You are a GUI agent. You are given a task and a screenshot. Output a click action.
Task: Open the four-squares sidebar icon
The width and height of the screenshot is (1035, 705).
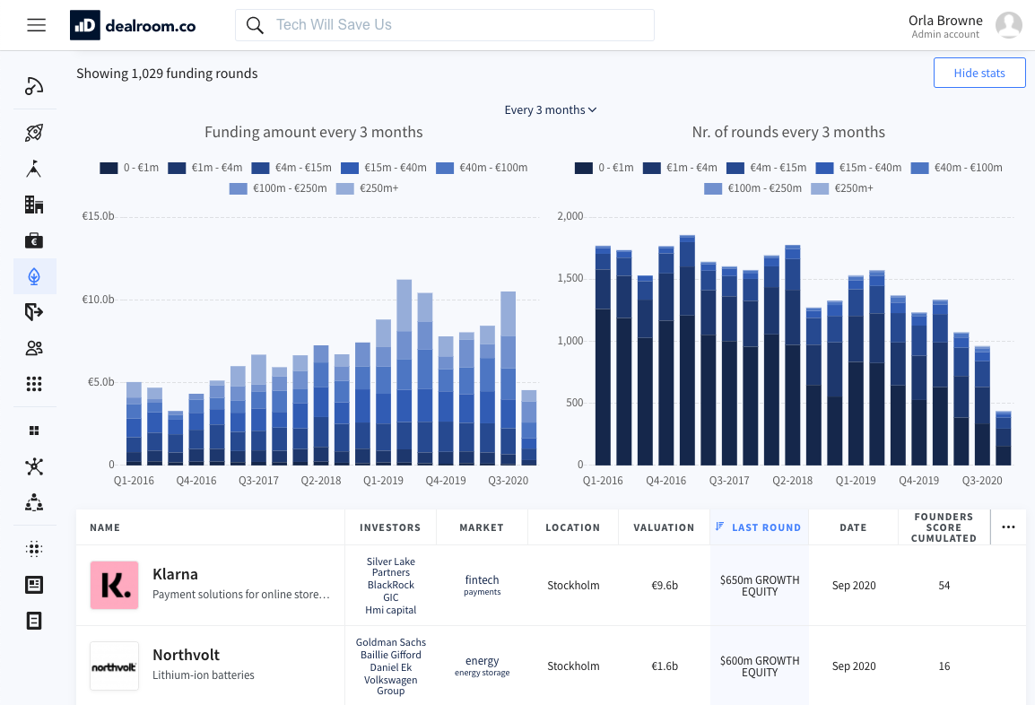point(34,431)
